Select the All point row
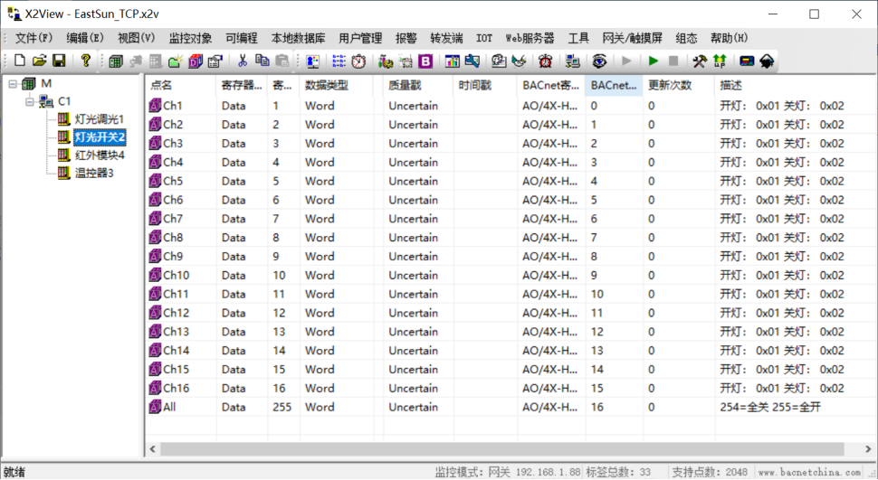Screen dimensions: 878x480 (511, 408)
